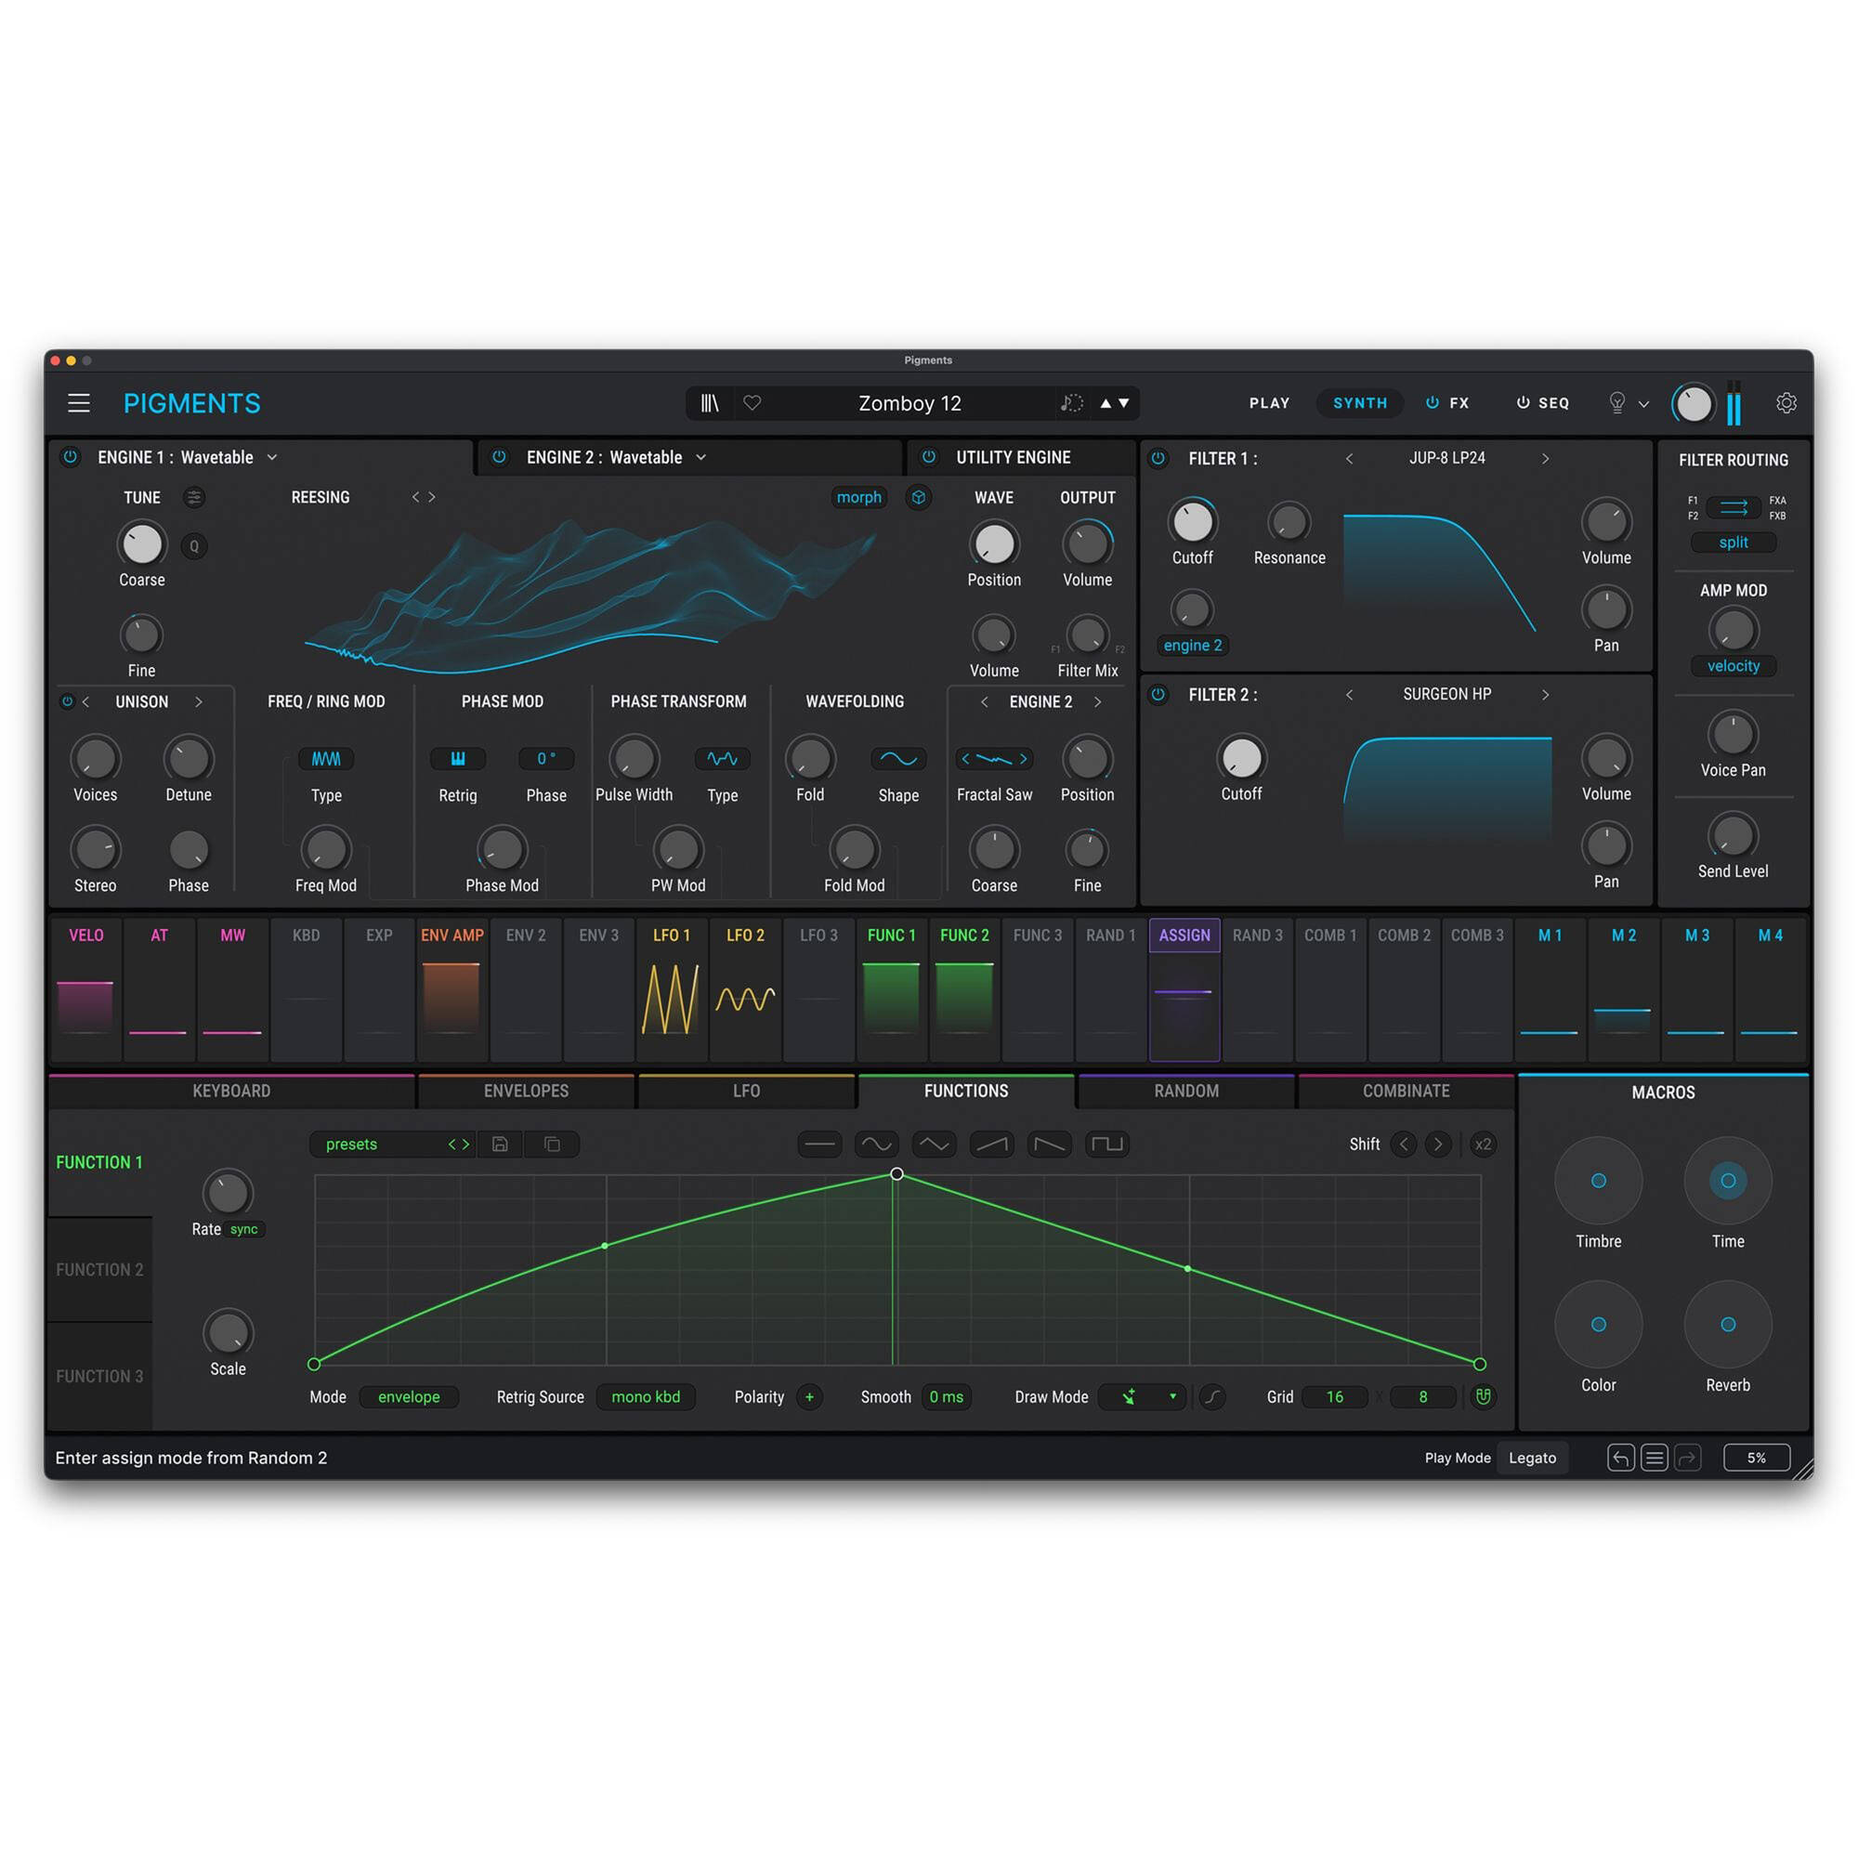
Task: Click the sound design tips lightbulb icon
Action: tap(1617, 403)
